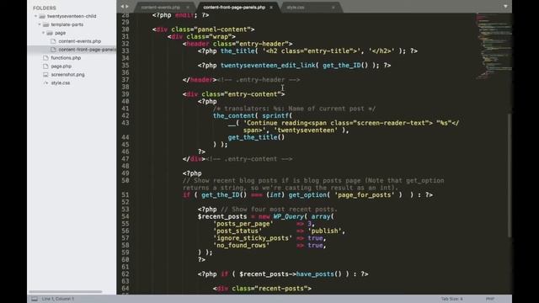Click the .entry-header comment on line 37
Image resolution: width=539 pixels, height=303 pixels.
pos(259,80)
